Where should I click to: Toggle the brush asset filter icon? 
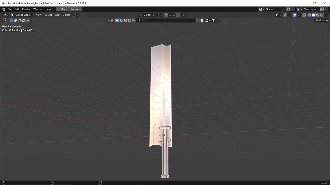tap(134, 21)
